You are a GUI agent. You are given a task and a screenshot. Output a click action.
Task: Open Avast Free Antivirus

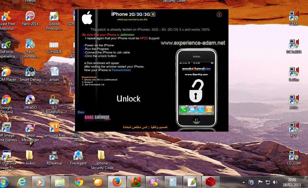click(6, 16)
